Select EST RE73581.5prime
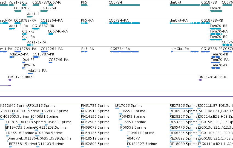Image resolution: width=233 pixels, height=148 pixels. tap(11, 147)
